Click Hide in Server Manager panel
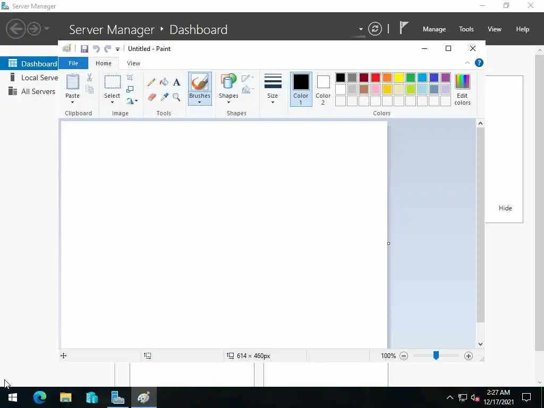 click(505, 208)
